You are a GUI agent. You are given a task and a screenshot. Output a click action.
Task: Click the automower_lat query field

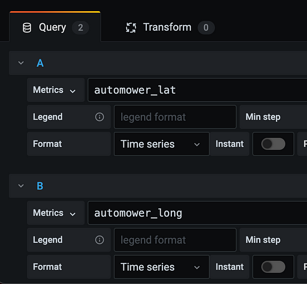[197, 90]
